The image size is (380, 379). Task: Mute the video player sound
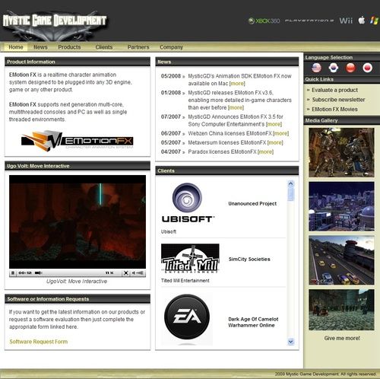[x=133, y=273]
